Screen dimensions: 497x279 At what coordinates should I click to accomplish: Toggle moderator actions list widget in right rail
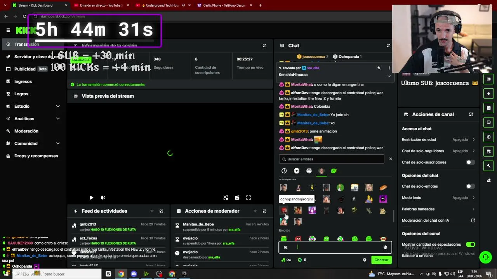[488, 108]
